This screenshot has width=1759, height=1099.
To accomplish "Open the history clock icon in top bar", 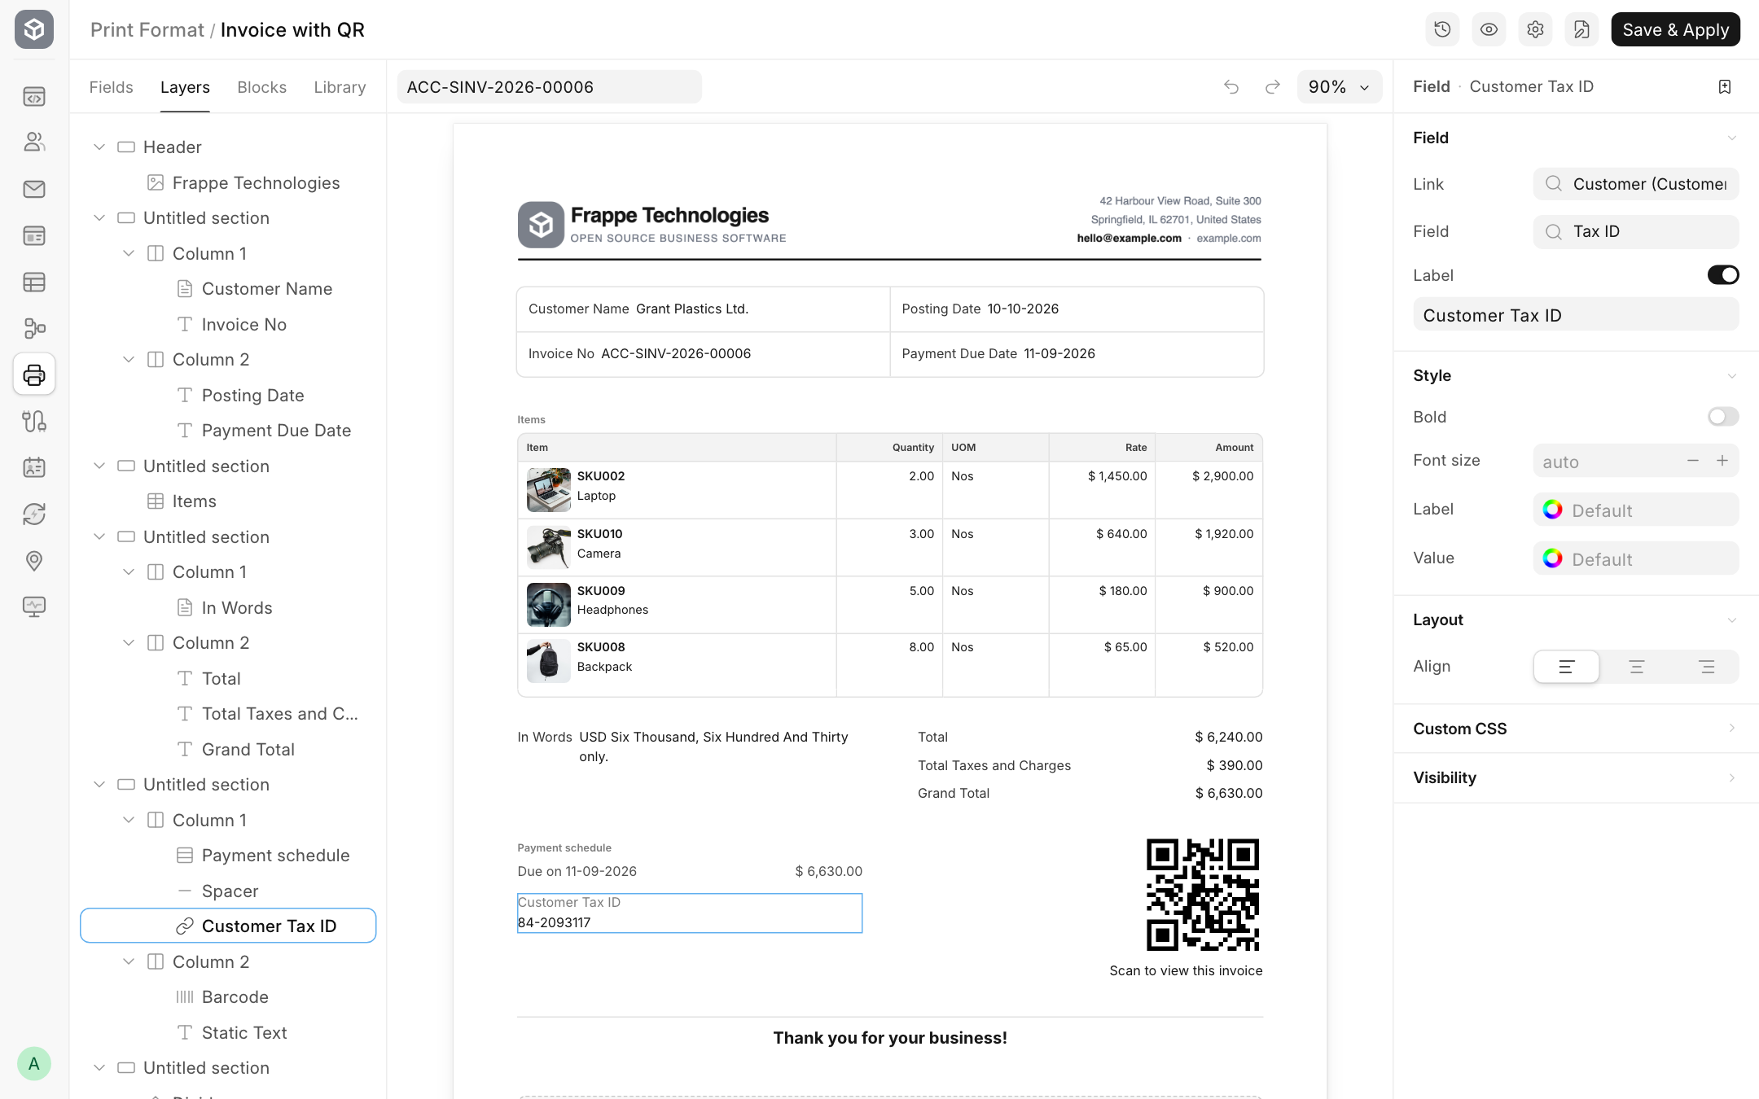I will pyautogui.click(x=1442, y=29).
